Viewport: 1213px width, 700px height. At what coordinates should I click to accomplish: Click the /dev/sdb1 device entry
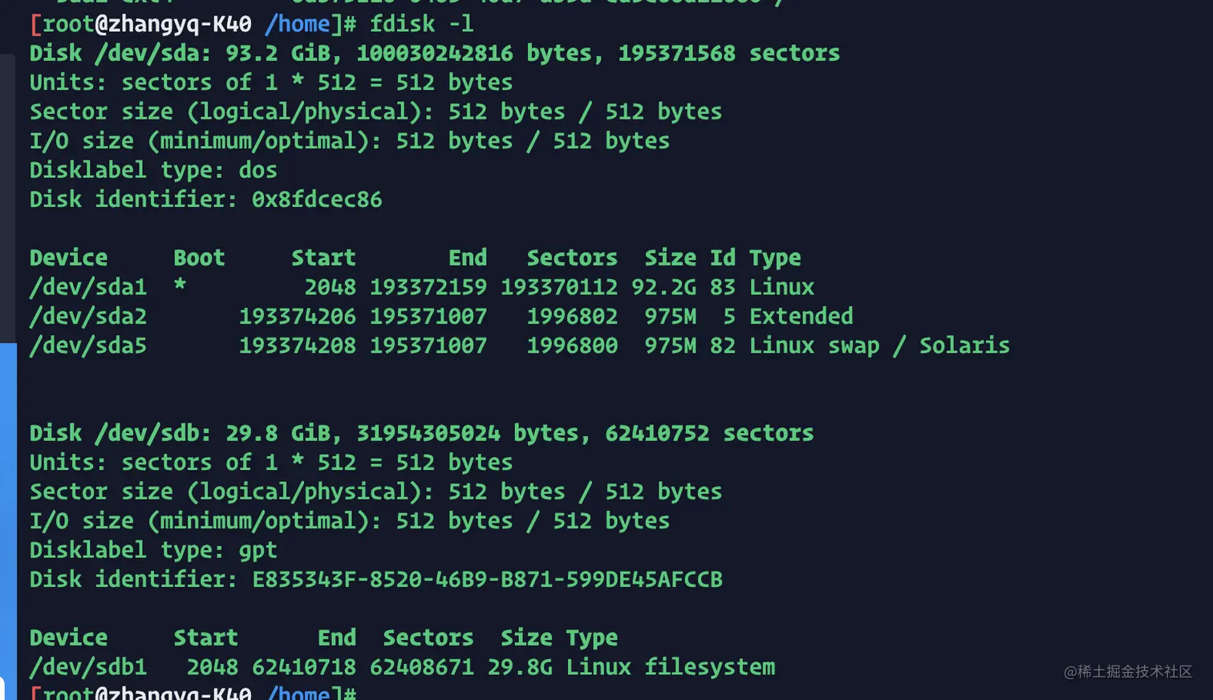[87, 667]
